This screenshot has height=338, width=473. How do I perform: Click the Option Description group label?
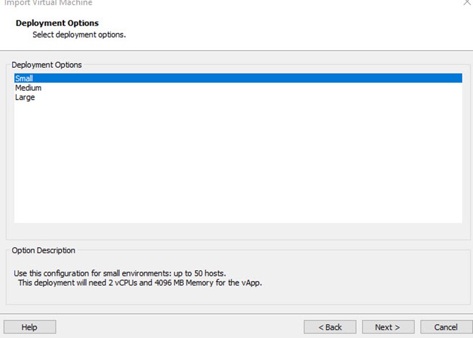click(43, 251)
